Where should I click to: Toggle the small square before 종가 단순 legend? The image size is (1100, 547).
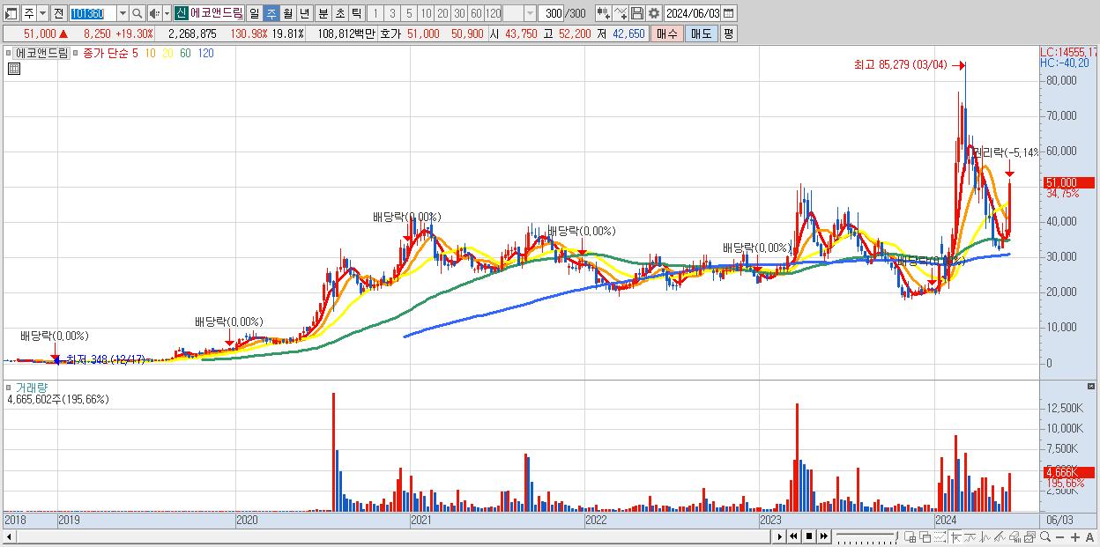point(75,53)
